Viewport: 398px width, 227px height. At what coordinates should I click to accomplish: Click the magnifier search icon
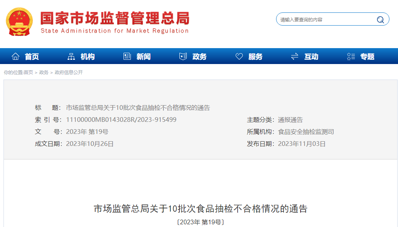[380, 20]
